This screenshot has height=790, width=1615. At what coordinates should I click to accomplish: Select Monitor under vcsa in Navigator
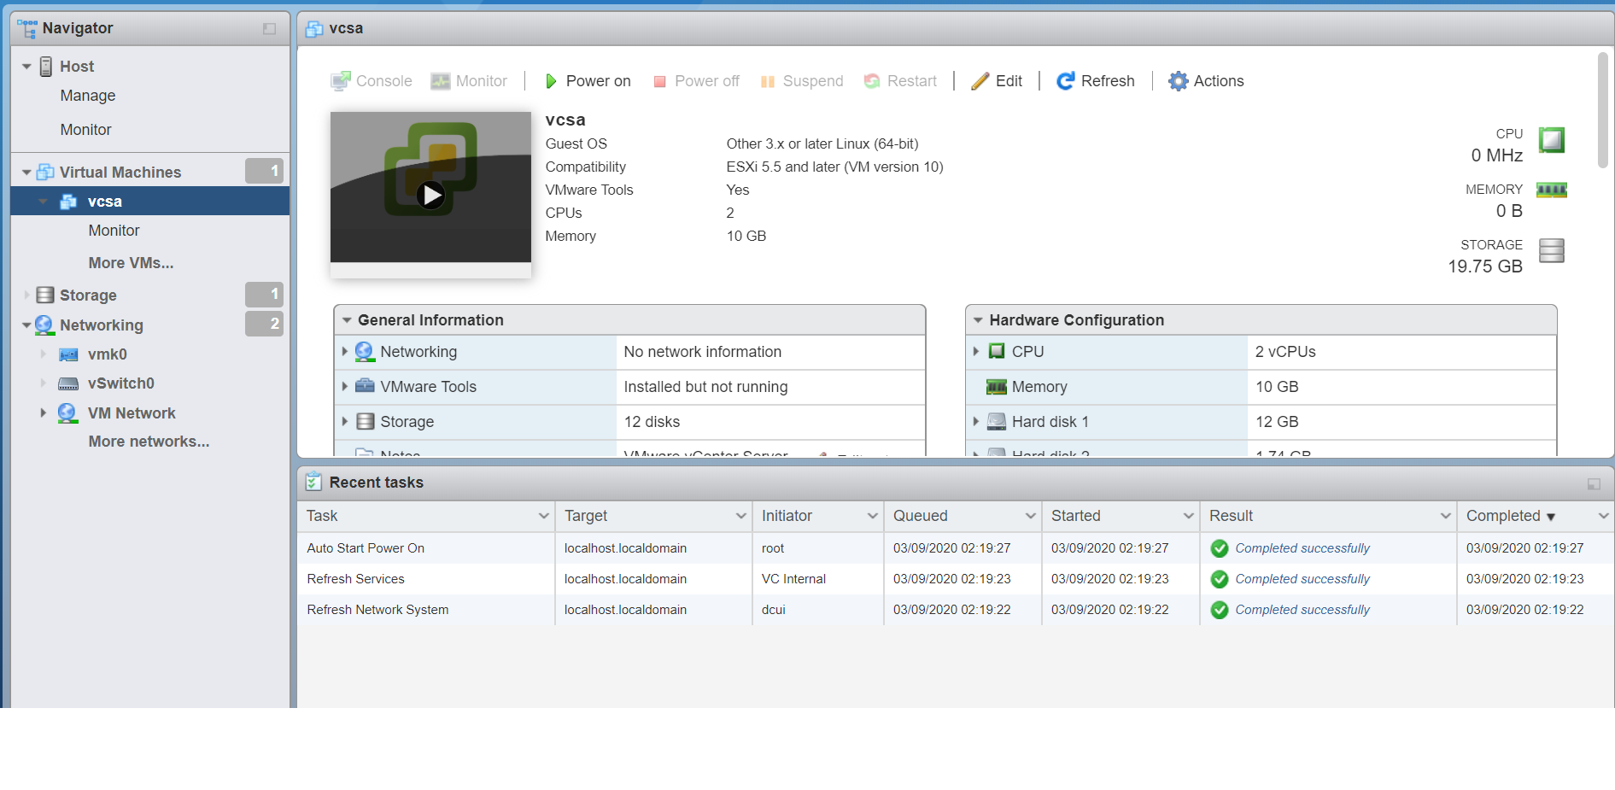[x=114, y=231]
